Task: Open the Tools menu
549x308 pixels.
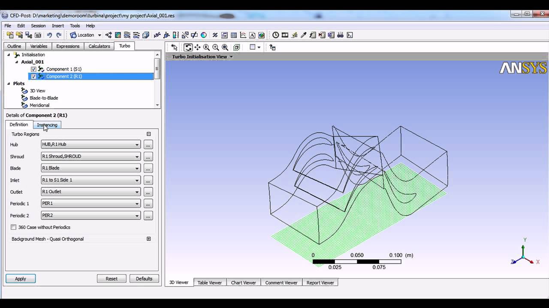Action: click(75, 26)
